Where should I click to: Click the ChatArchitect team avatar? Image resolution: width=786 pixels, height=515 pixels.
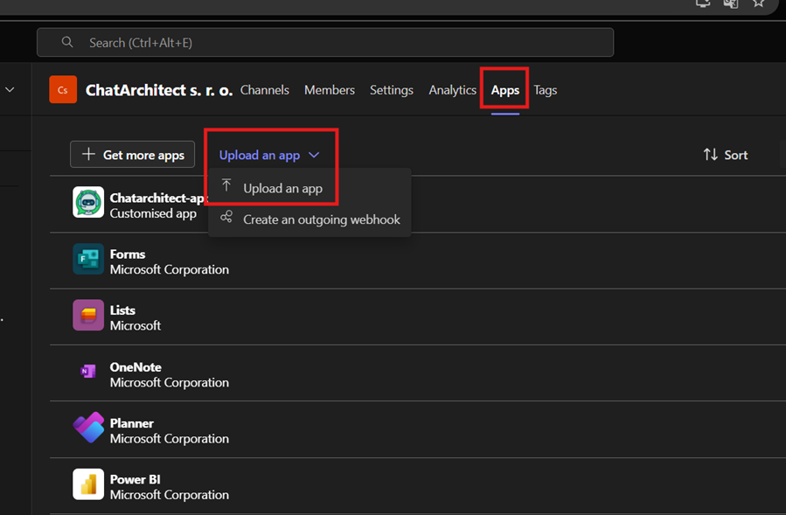point(63,90)
